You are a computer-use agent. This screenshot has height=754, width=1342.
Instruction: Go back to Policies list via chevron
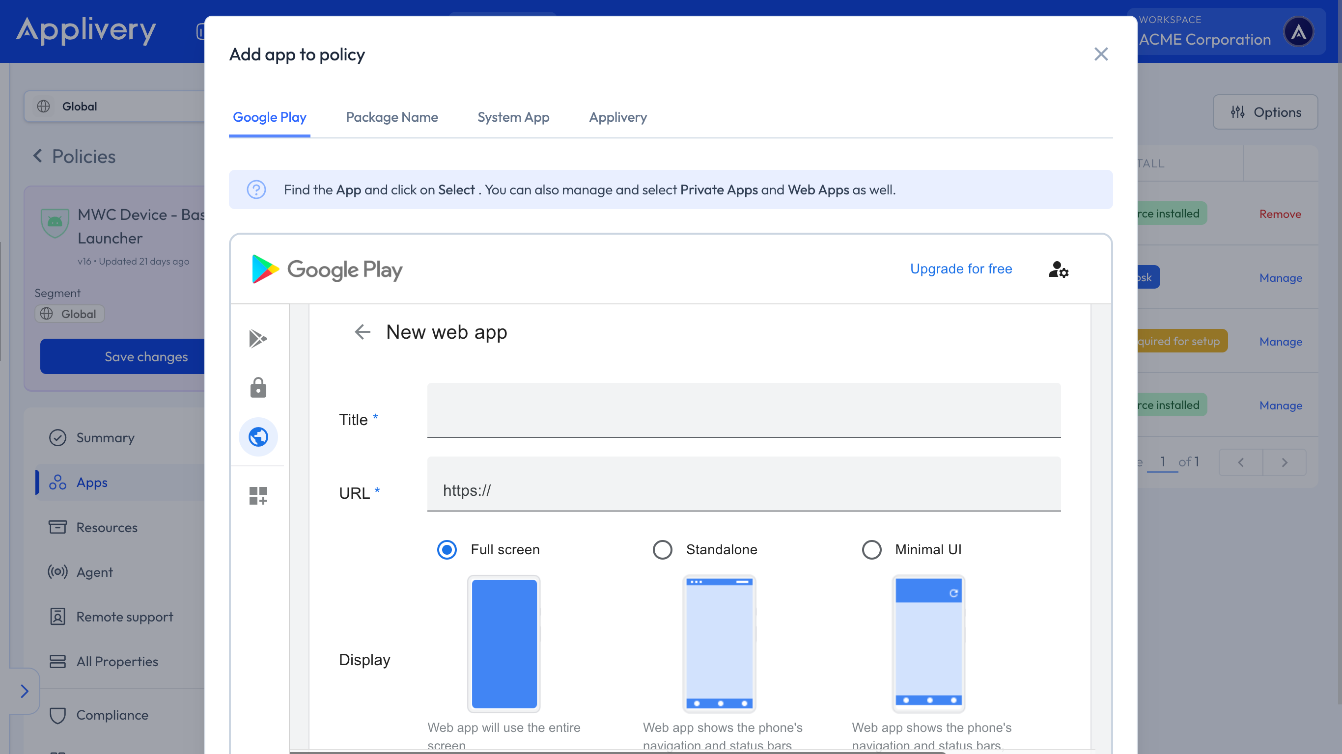point(37,156)
